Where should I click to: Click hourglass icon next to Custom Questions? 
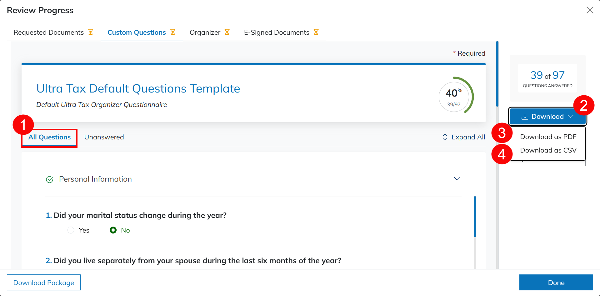point(173,32)
